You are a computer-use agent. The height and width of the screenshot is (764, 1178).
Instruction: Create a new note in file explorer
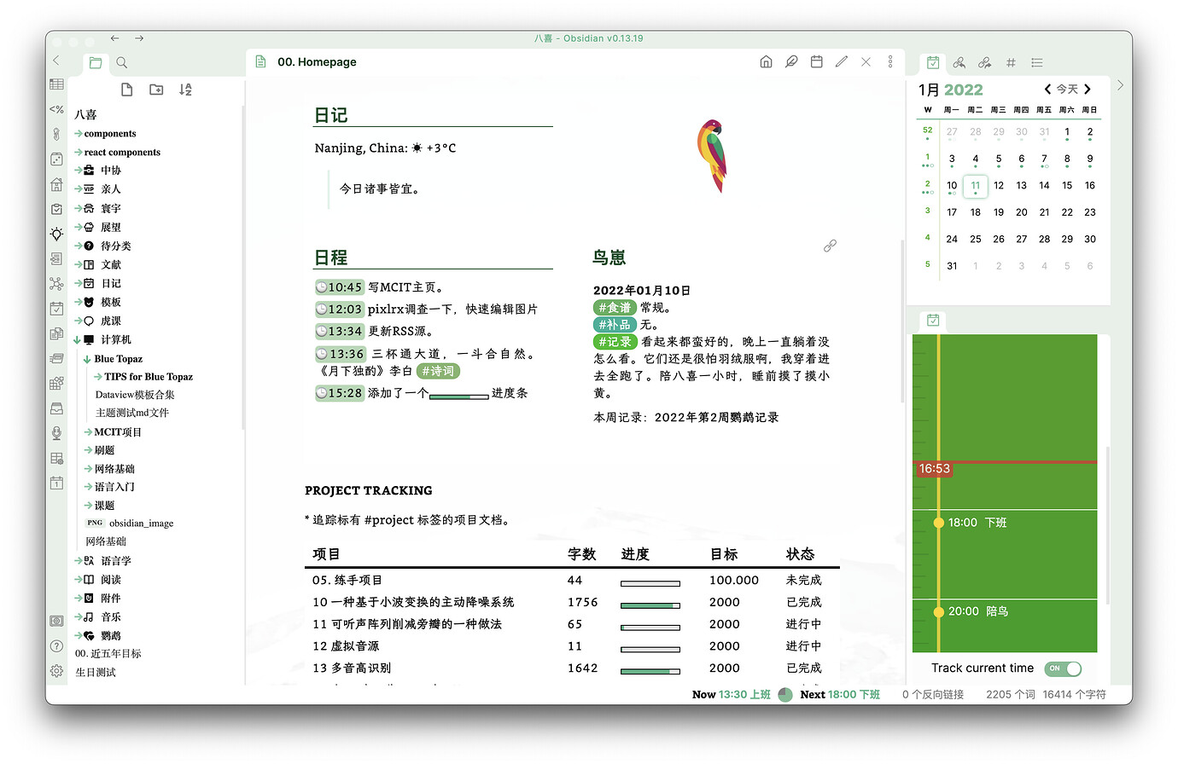127,90
